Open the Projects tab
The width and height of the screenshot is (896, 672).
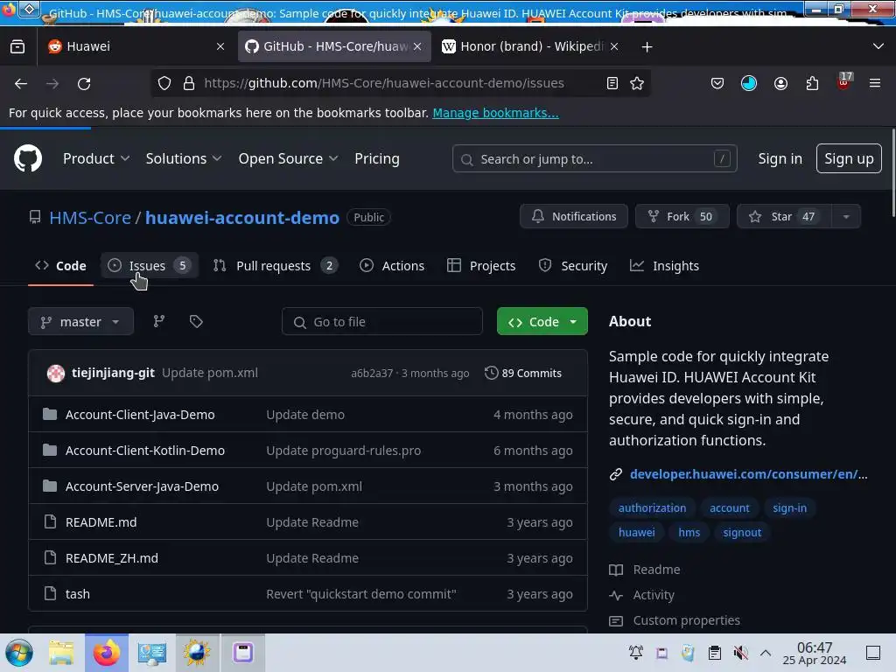481,266
